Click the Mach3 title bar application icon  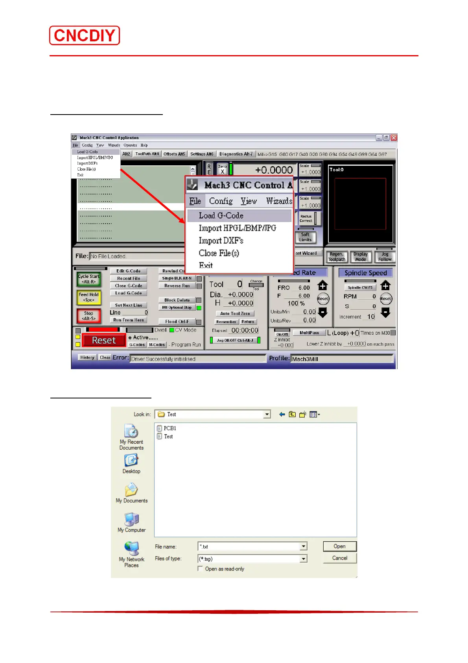click(74, 138)
